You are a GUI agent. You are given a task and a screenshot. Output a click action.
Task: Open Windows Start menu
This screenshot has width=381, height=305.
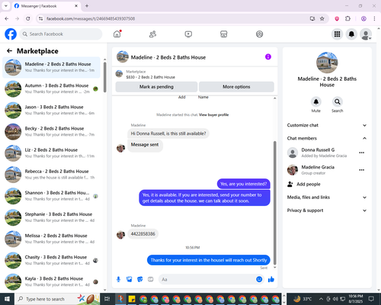tap(7, 299)
